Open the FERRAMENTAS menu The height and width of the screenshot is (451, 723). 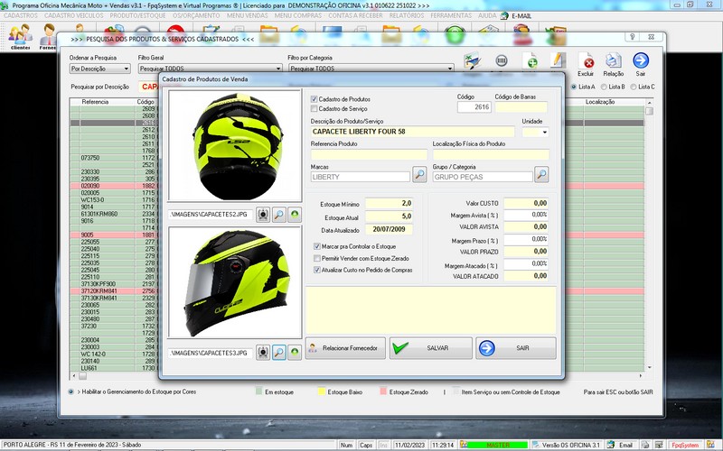click(452, 16)
